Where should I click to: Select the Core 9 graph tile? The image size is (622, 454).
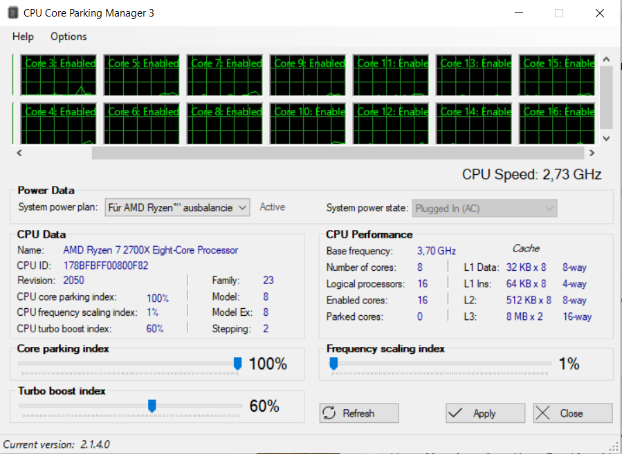[308, 75]
